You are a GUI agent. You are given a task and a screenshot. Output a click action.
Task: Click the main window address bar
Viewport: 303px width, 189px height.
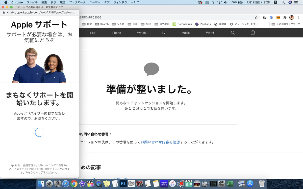[167, 17]
